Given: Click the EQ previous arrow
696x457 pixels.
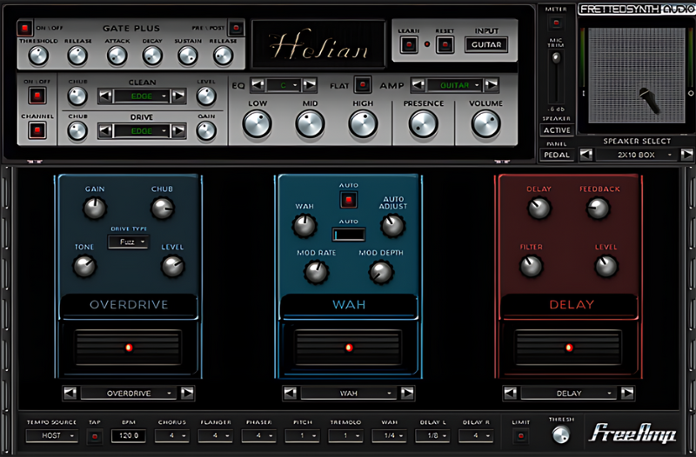Looking at the screenshot, I should (258, 84).
